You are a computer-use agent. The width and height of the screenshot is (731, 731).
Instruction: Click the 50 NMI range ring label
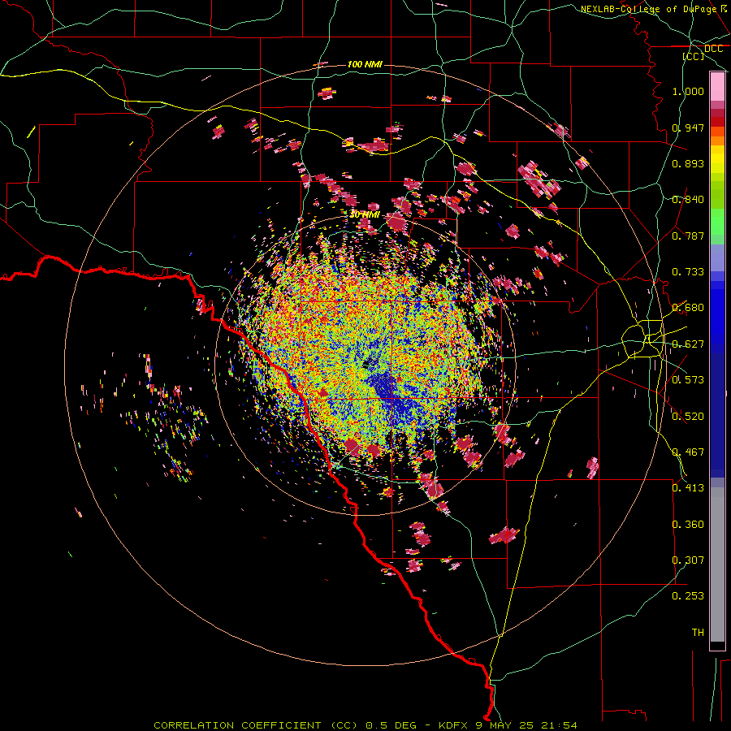coord(365,215)
